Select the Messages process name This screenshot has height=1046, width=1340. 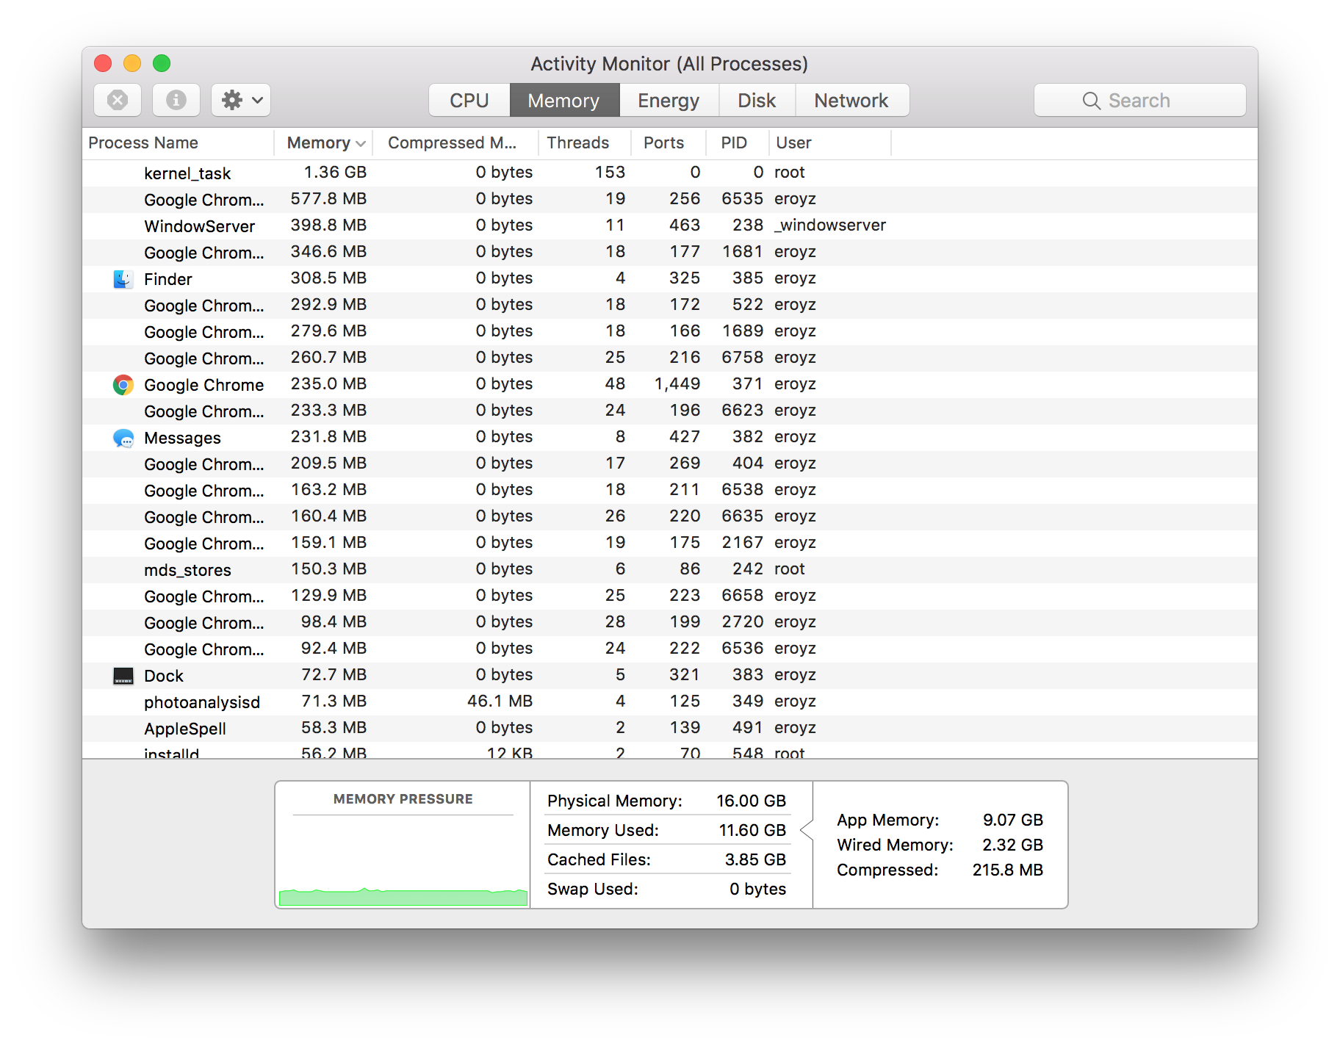182,438
